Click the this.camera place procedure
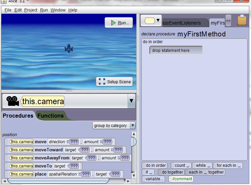The height and width of the screenshot is (185, 251). 64,174
